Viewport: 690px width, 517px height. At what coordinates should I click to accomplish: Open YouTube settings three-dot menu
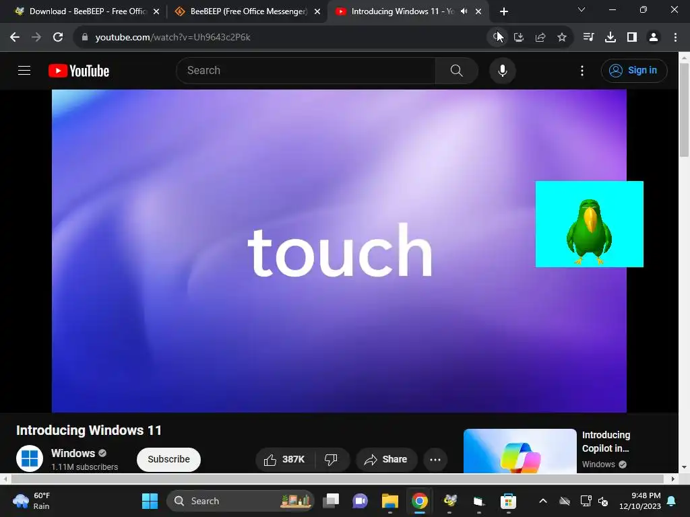(582, 70)
